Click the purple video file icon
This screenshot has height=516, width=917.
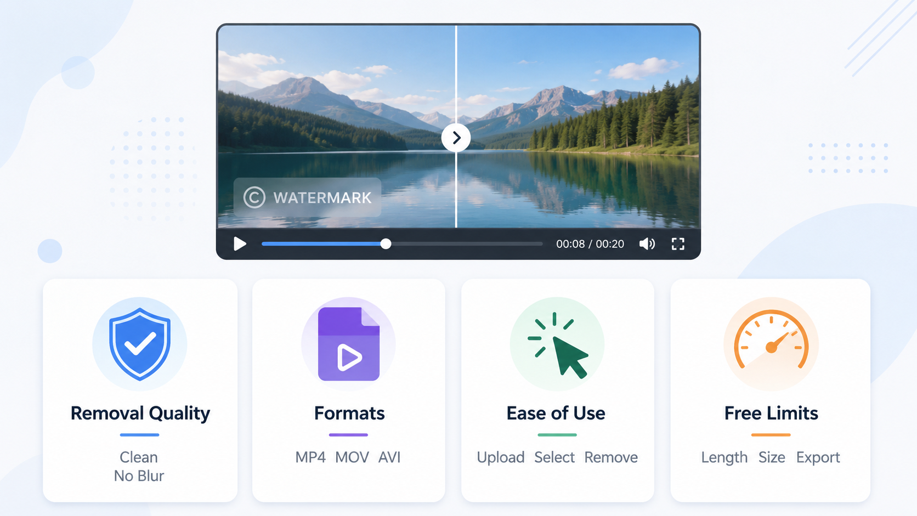click(349, 344)
